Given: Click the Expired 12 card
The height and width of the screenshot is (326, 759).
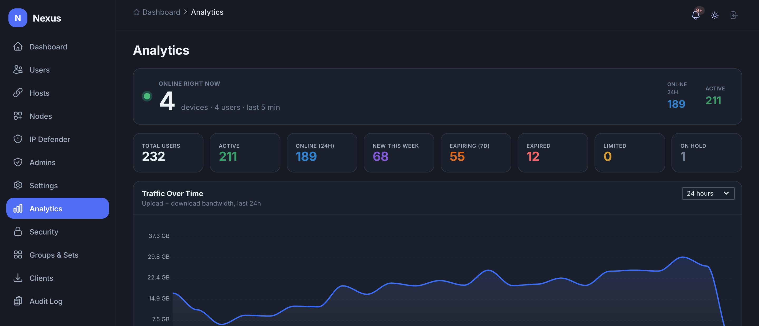Looking at the screenshot, I should (x=553, y=152).
